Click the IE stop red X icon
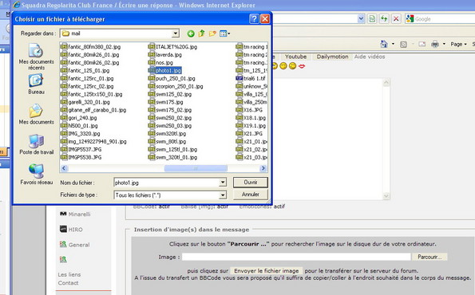 click(396, 19)
